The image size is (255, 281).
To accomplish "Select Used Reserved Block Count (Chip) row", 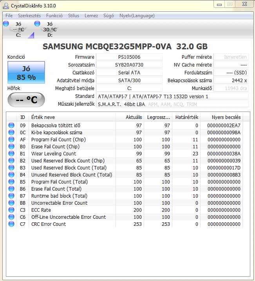I will (x=125, y=160).
